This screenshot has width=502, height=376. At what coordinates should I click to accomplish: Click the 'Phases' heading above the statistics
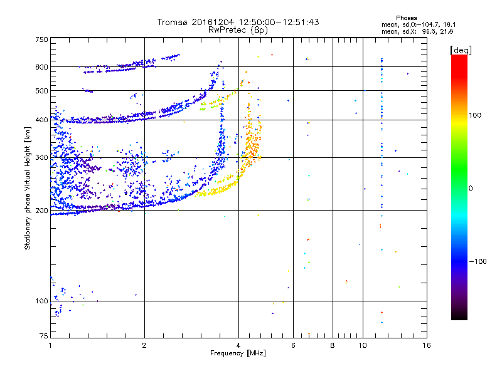406,18
